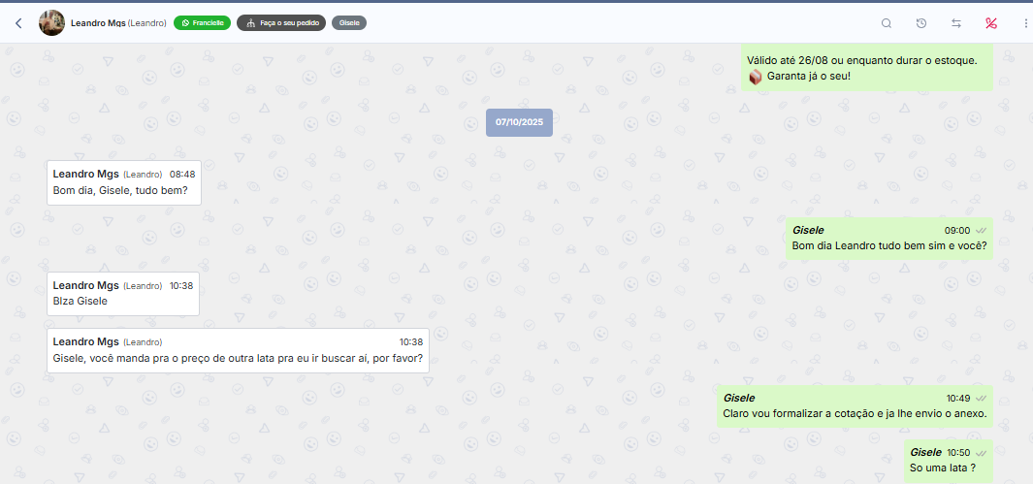Click the gray Gisele tag in header
Viewport: 1033px width, 484px height.
[348, 22]
